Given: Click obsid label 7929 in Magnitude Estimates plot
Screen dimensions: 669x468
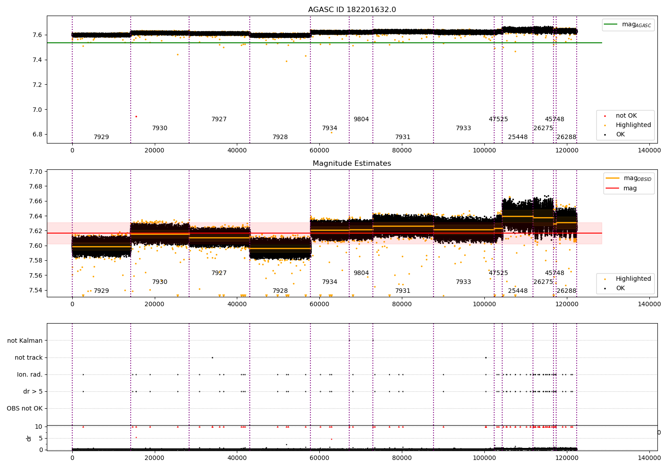Looking at the screenshot, I should (x=101, y=291).
